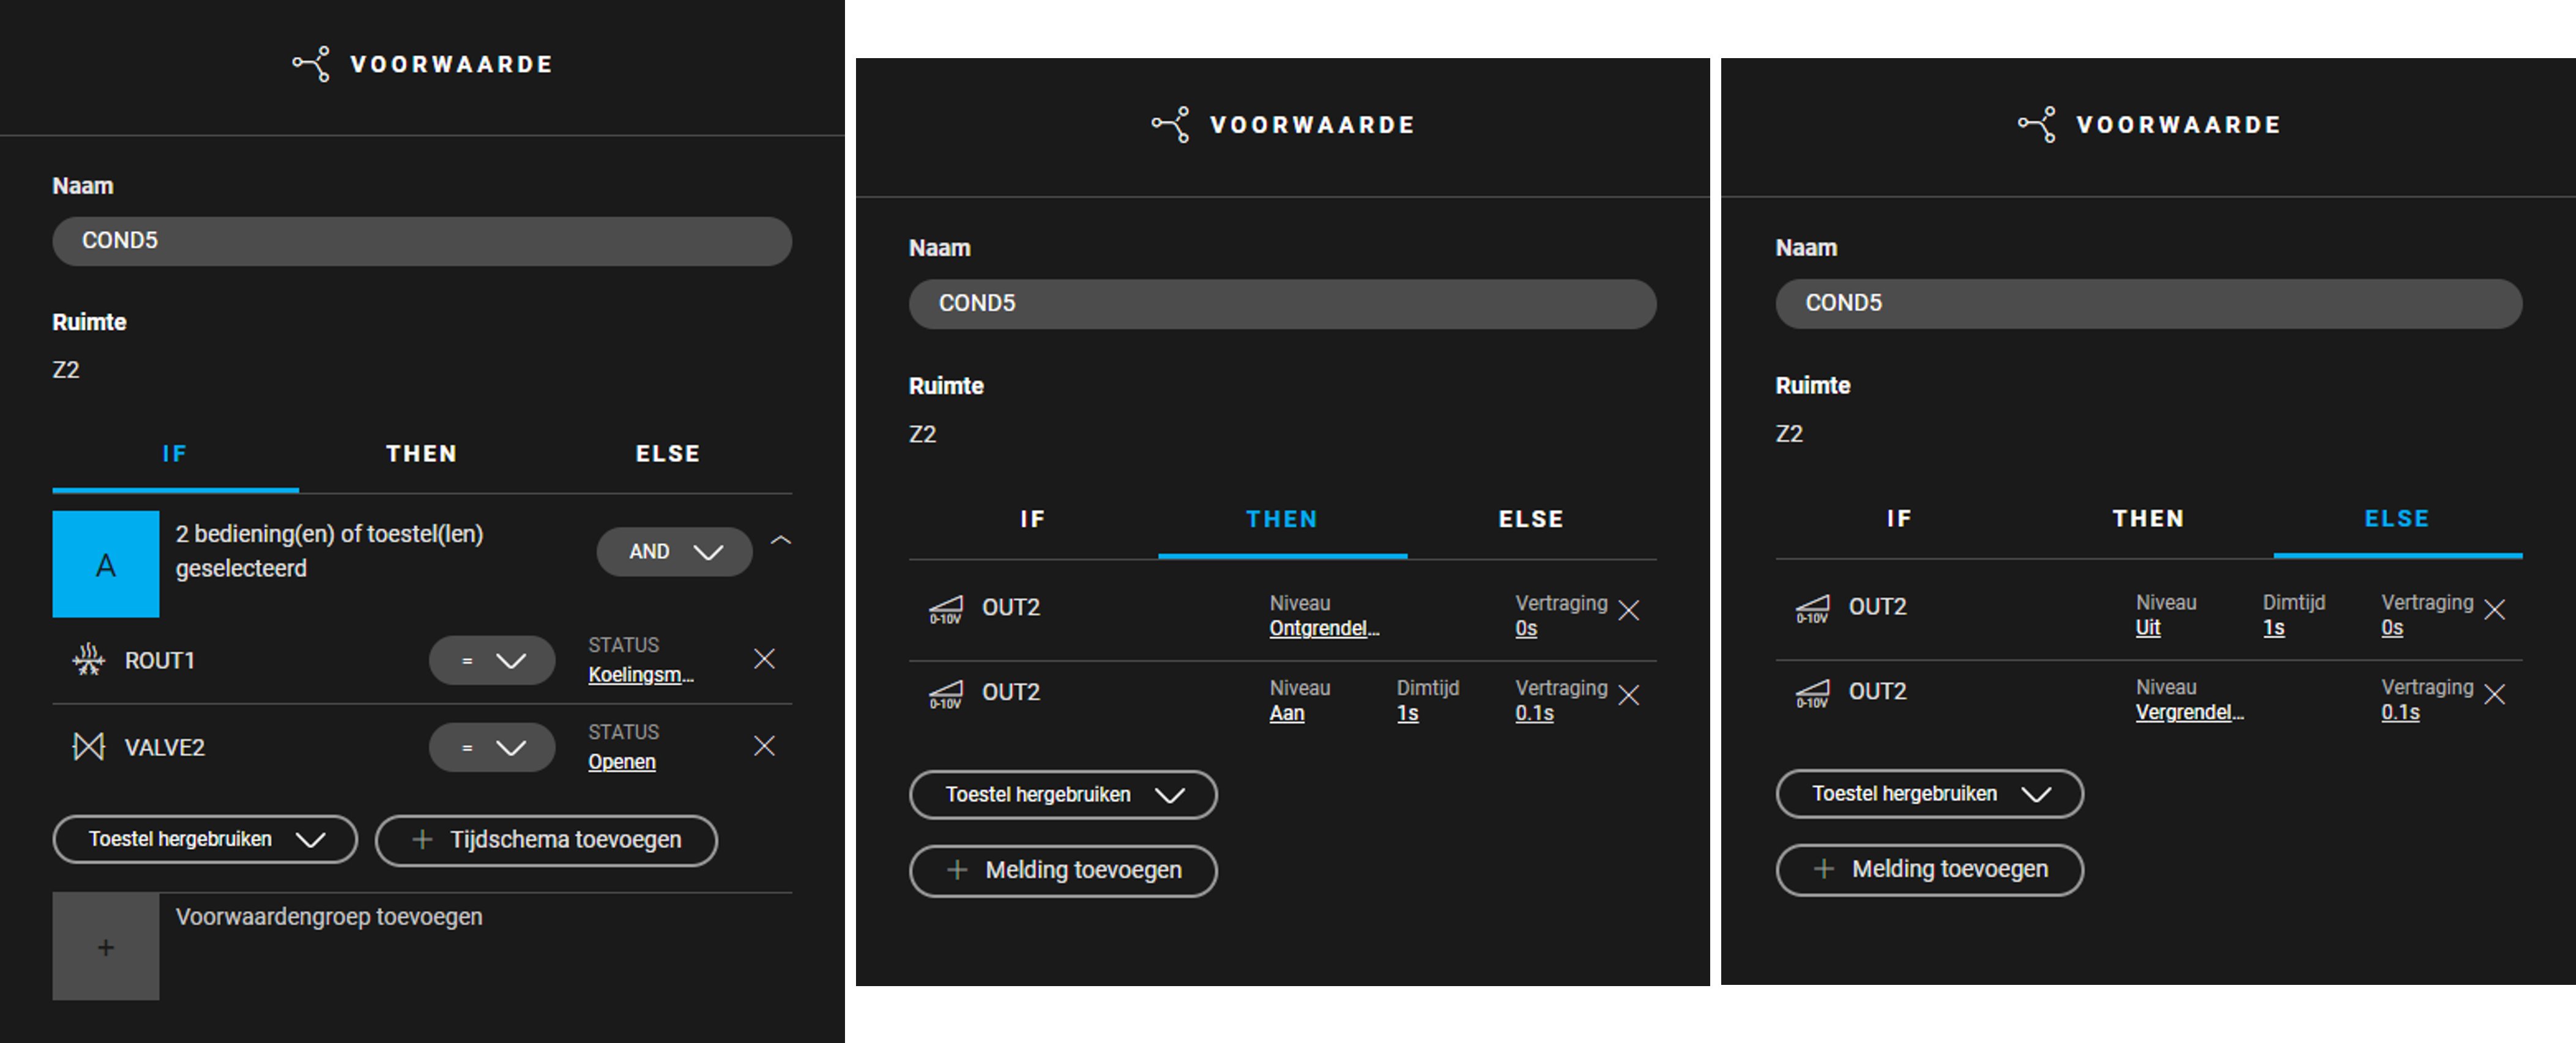Screen dimensions: 2576x1043
Task: Click the ROUT1 cooling snowflake icon
Action: coord(89,659)
